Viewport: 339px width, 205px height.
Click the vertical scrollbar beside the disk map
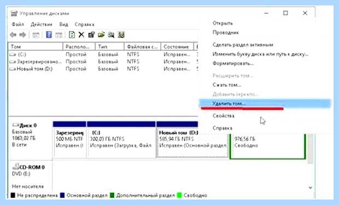[310, 148]
